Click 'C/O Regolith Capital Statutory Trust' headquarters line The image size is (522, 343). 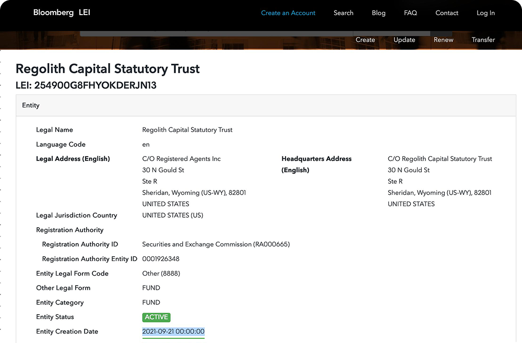pos(440,159)
